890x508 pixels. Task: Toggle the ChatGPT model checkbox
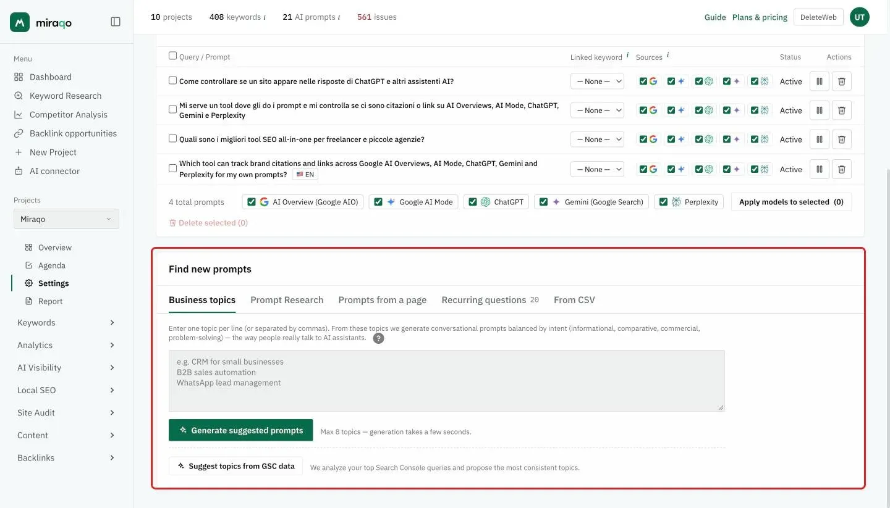[x=473, y=202]
